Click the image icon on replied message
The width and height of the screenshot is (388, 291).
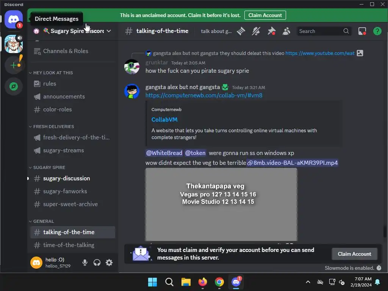coord(360,53)
